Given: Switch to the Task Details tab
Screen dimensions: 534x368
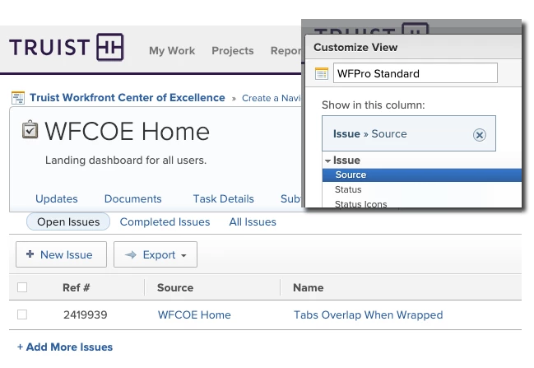Looking at the screenshot, I should (224, 198).
